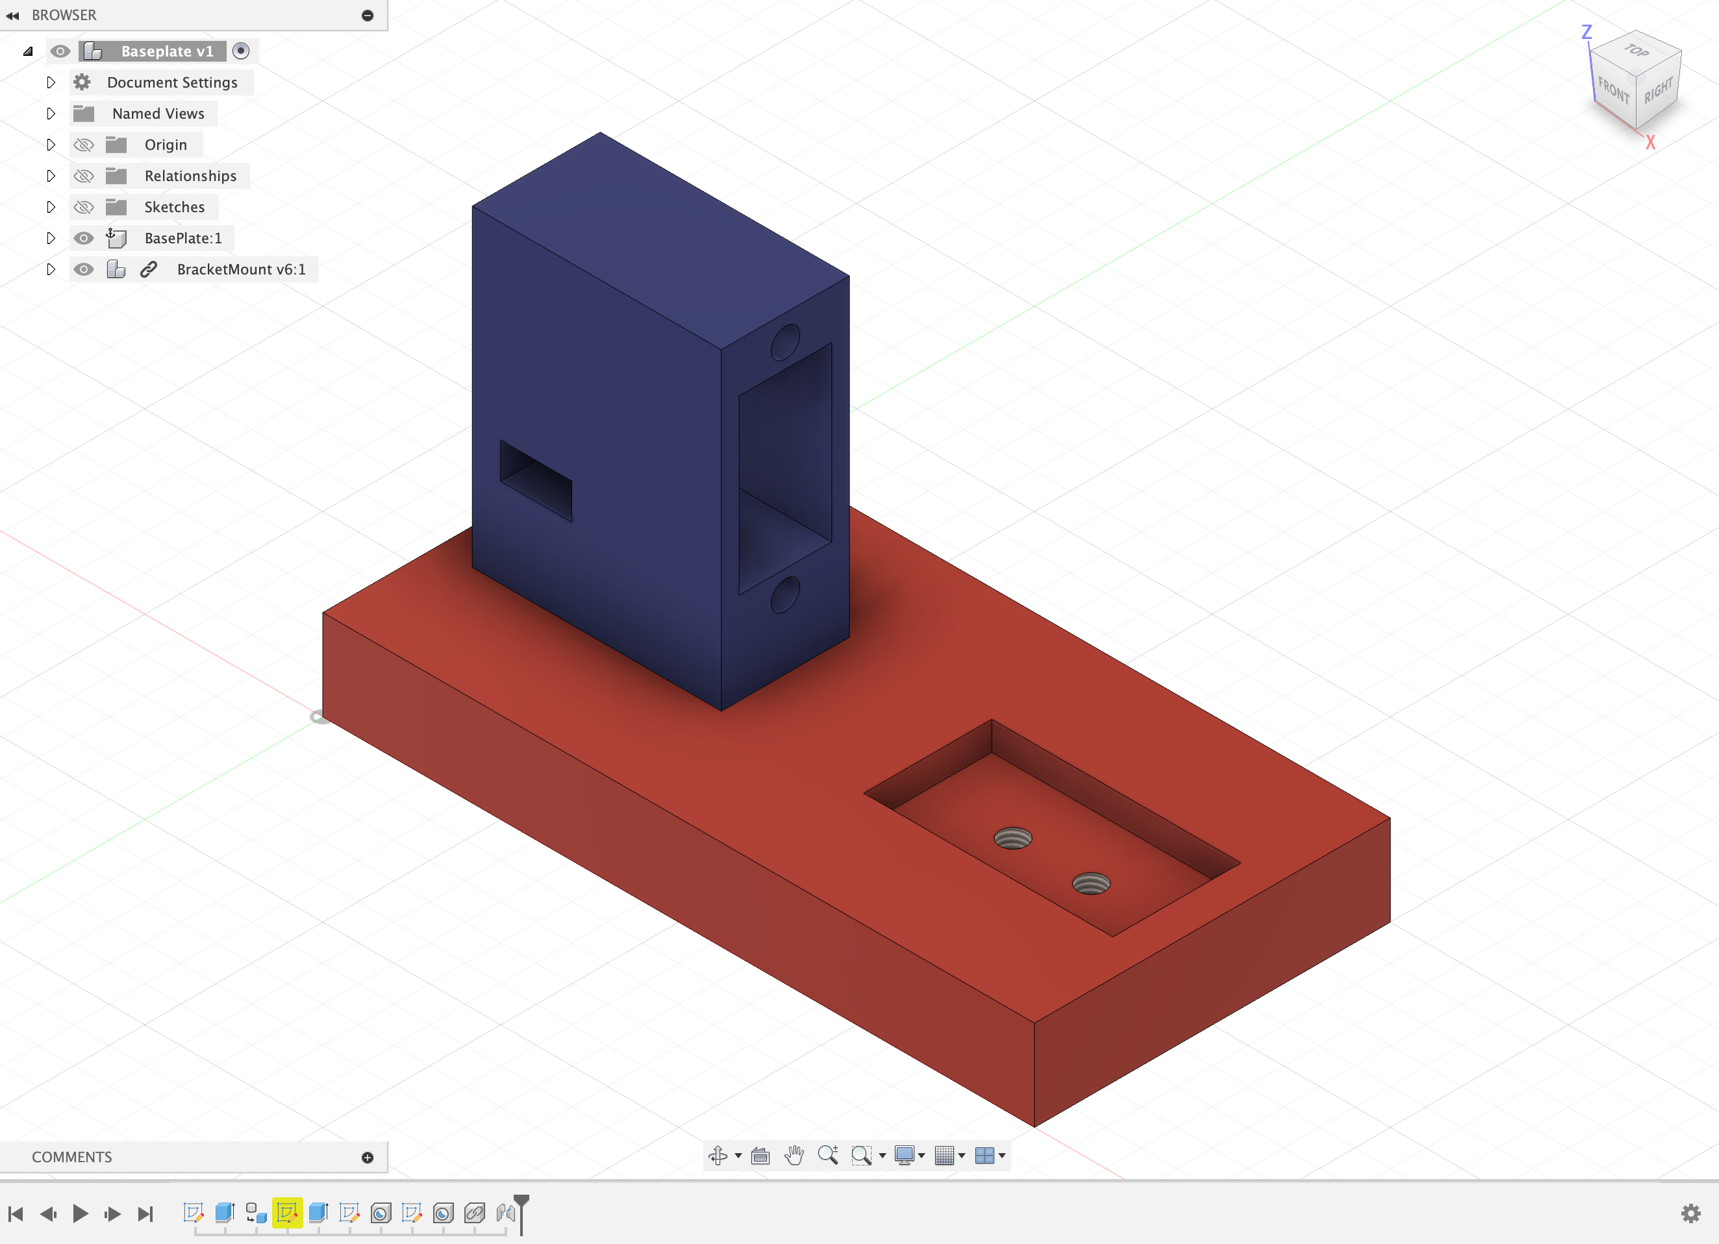The width and height of the screenshot is (1719, 1244).
Task: Click RIGHT face on the ViewCube
Action: click(1659, 91)
